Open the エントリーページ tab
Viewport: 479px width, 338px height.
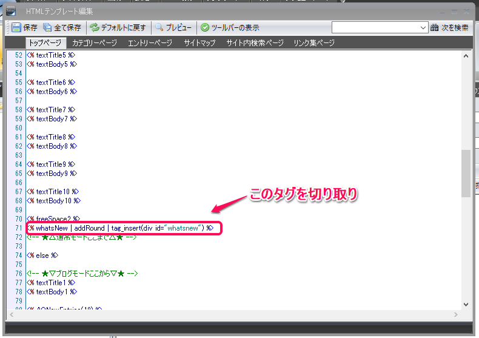tap(150, 43)
